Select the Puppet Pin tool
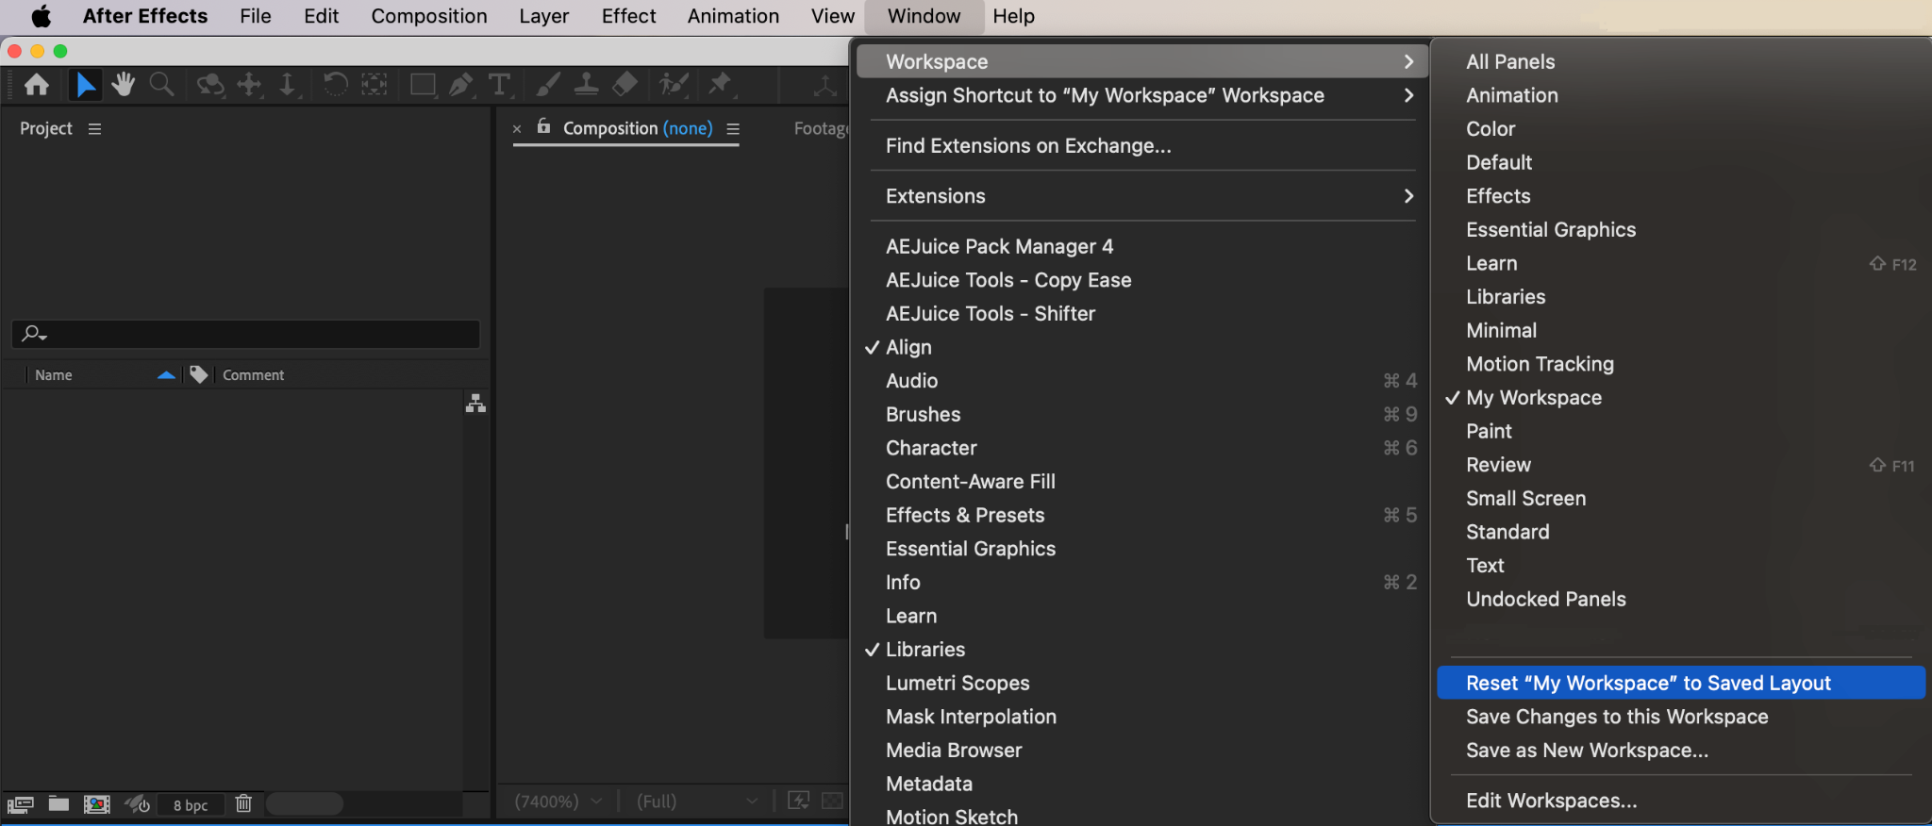The image size is (1932, 826). click(721, 85)
